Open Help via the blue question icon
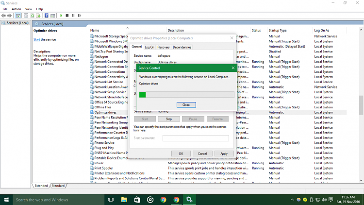The height and width of the screenshot is (205, 364). point(47,16)
